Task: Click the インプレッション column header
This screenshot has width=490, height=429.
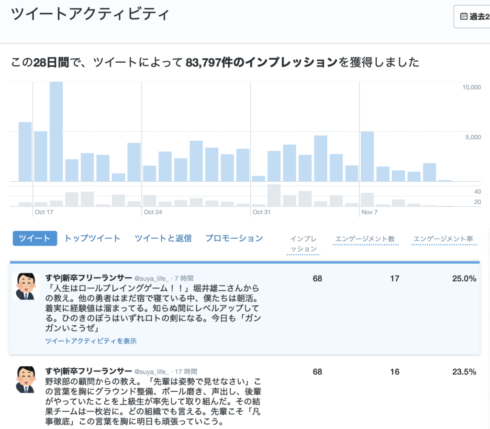Action: pyautogui.click(x=303, y=244)
